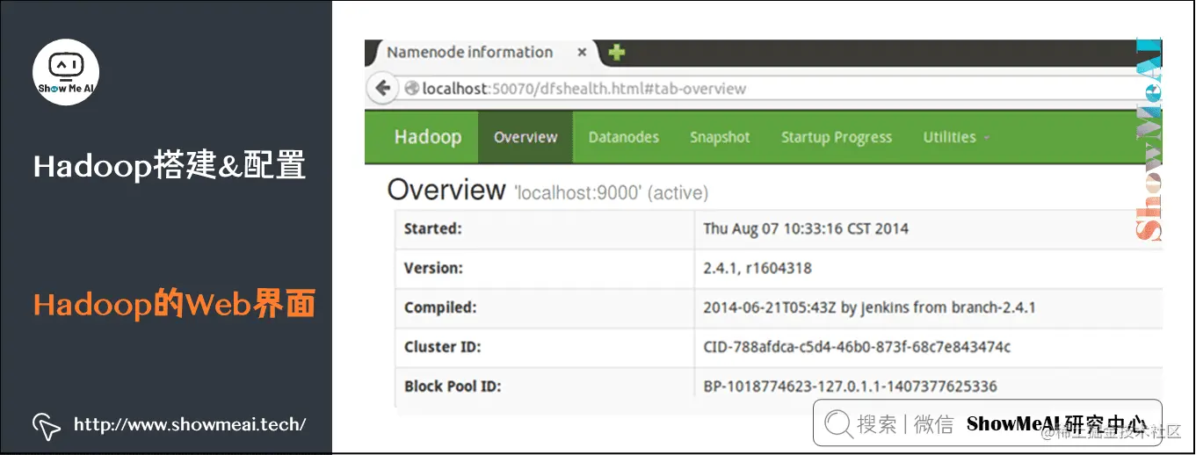Open the Startup Progress tab

837,137
